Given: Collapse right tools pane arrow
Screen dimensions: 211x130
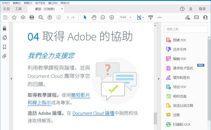Looking at the screenshot, I should point(159,79).
